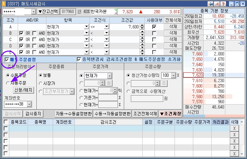Enable the 매도주문설정 checkbox
The width and height of the screenshot is (247, 159).
(7, 60)
